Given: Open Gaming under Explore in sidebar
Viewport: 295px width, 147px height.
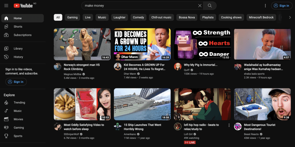Looking at the screenshot, I should point(22,128).
